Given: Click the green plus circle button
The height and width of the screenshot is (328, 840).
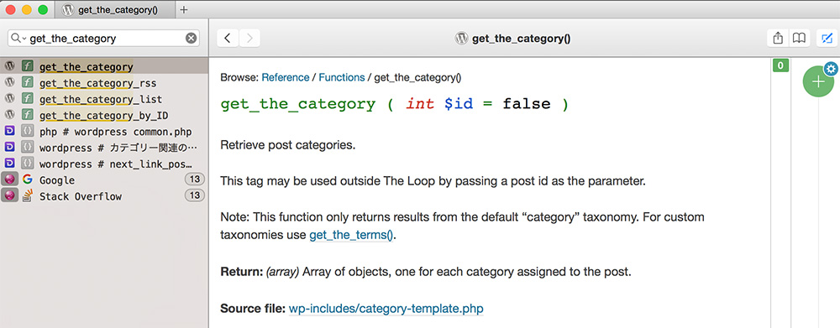Looking at the screenshot, I should pyautogui.click(x=818, y=82).
